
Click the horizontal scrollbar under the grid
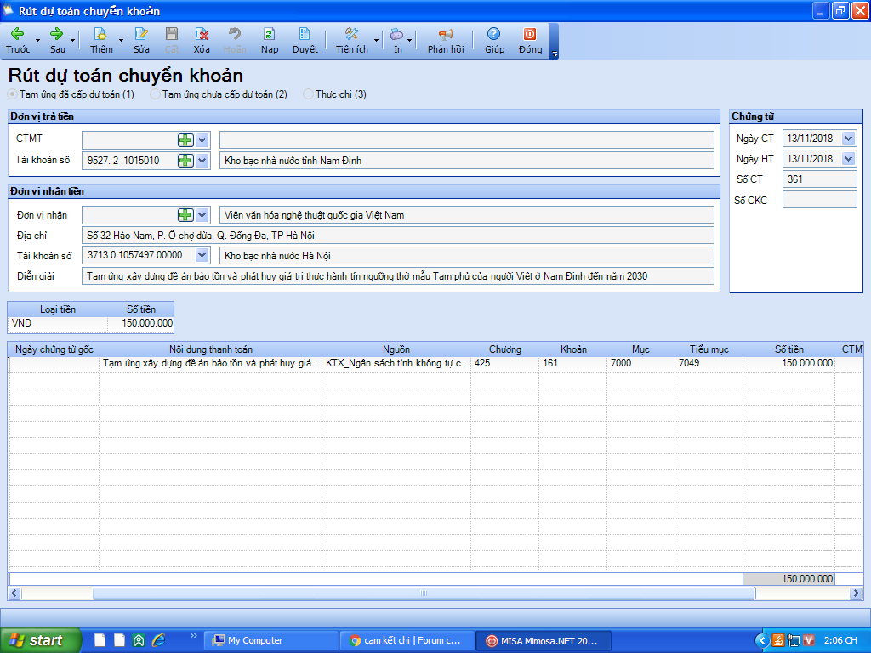423,593
